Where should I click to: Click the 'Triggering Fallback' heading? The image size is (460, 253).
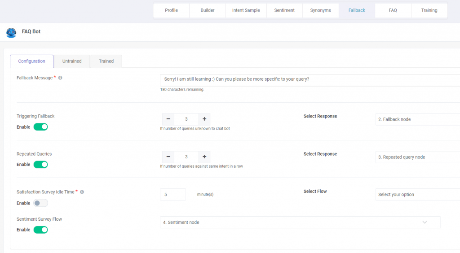[35, 116]
